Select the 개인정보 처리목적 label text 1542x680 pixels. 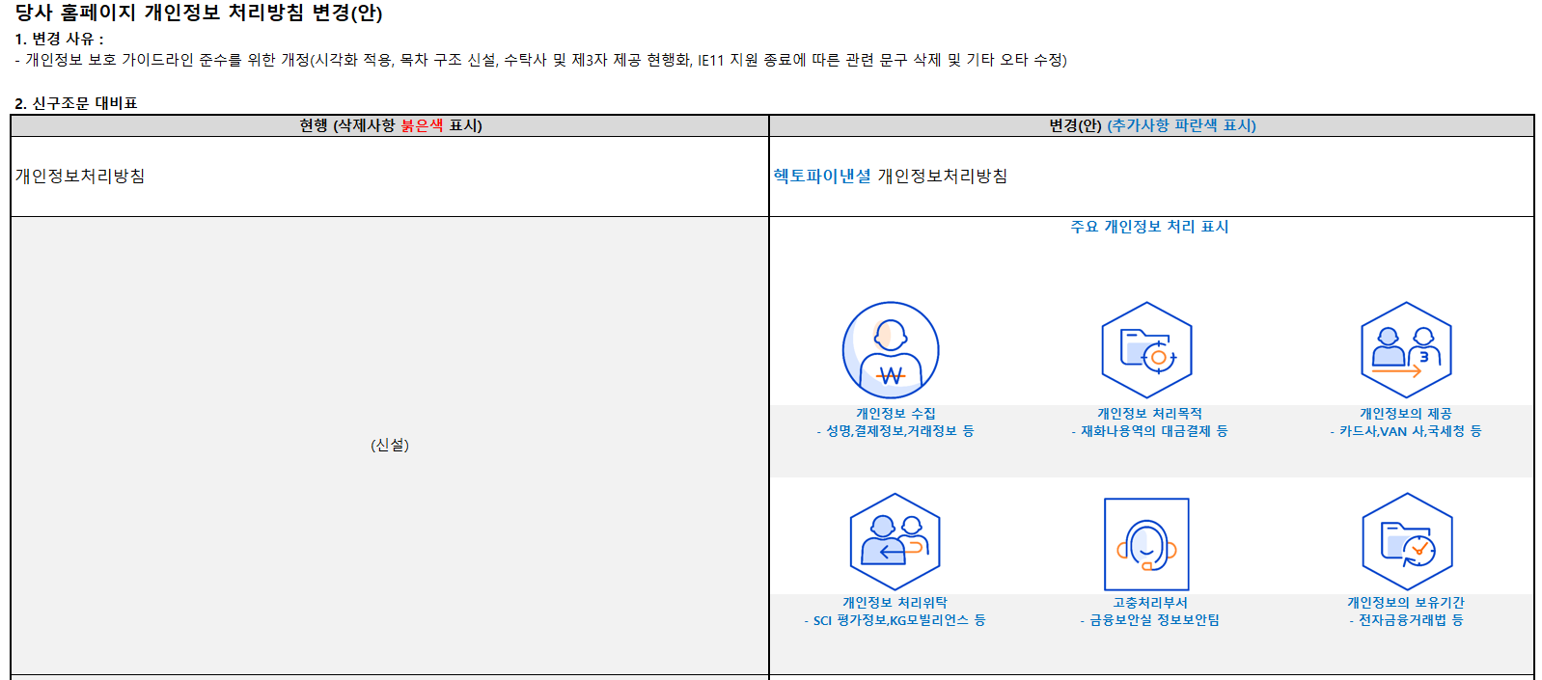click(1148, 414)
